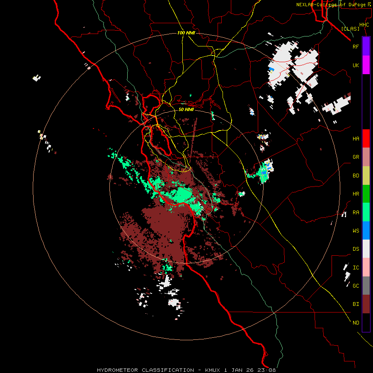373x373 pixels.
Task: Click the 23:08 timestamp in the footer
Action: 267,370
